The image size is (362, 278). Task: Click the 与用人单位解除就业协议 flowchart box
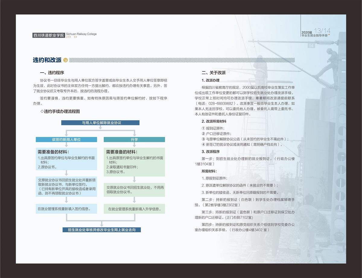click(x=100, y=123)
